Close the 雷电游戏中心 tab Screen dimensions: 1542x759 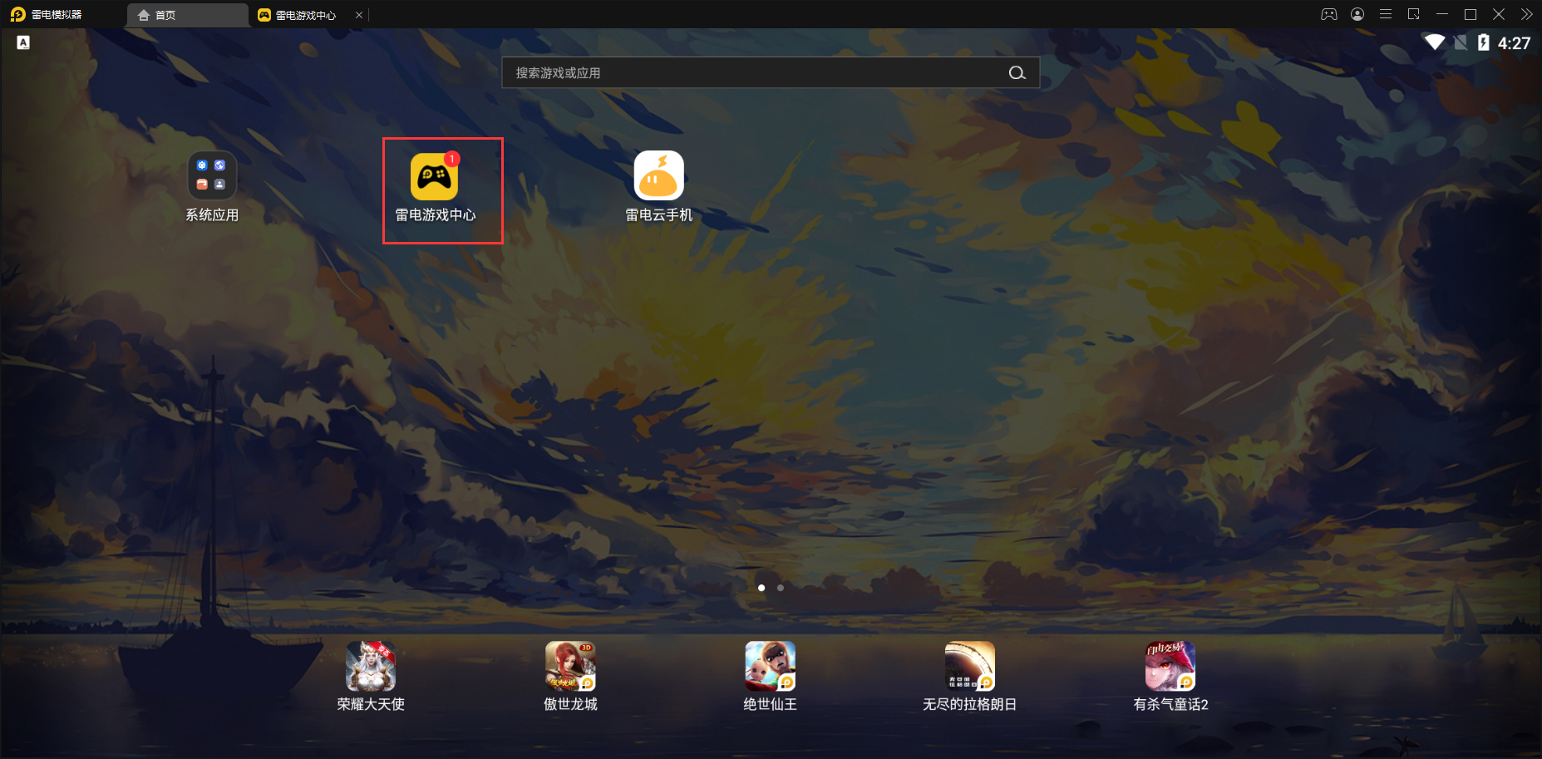point(359,15)
